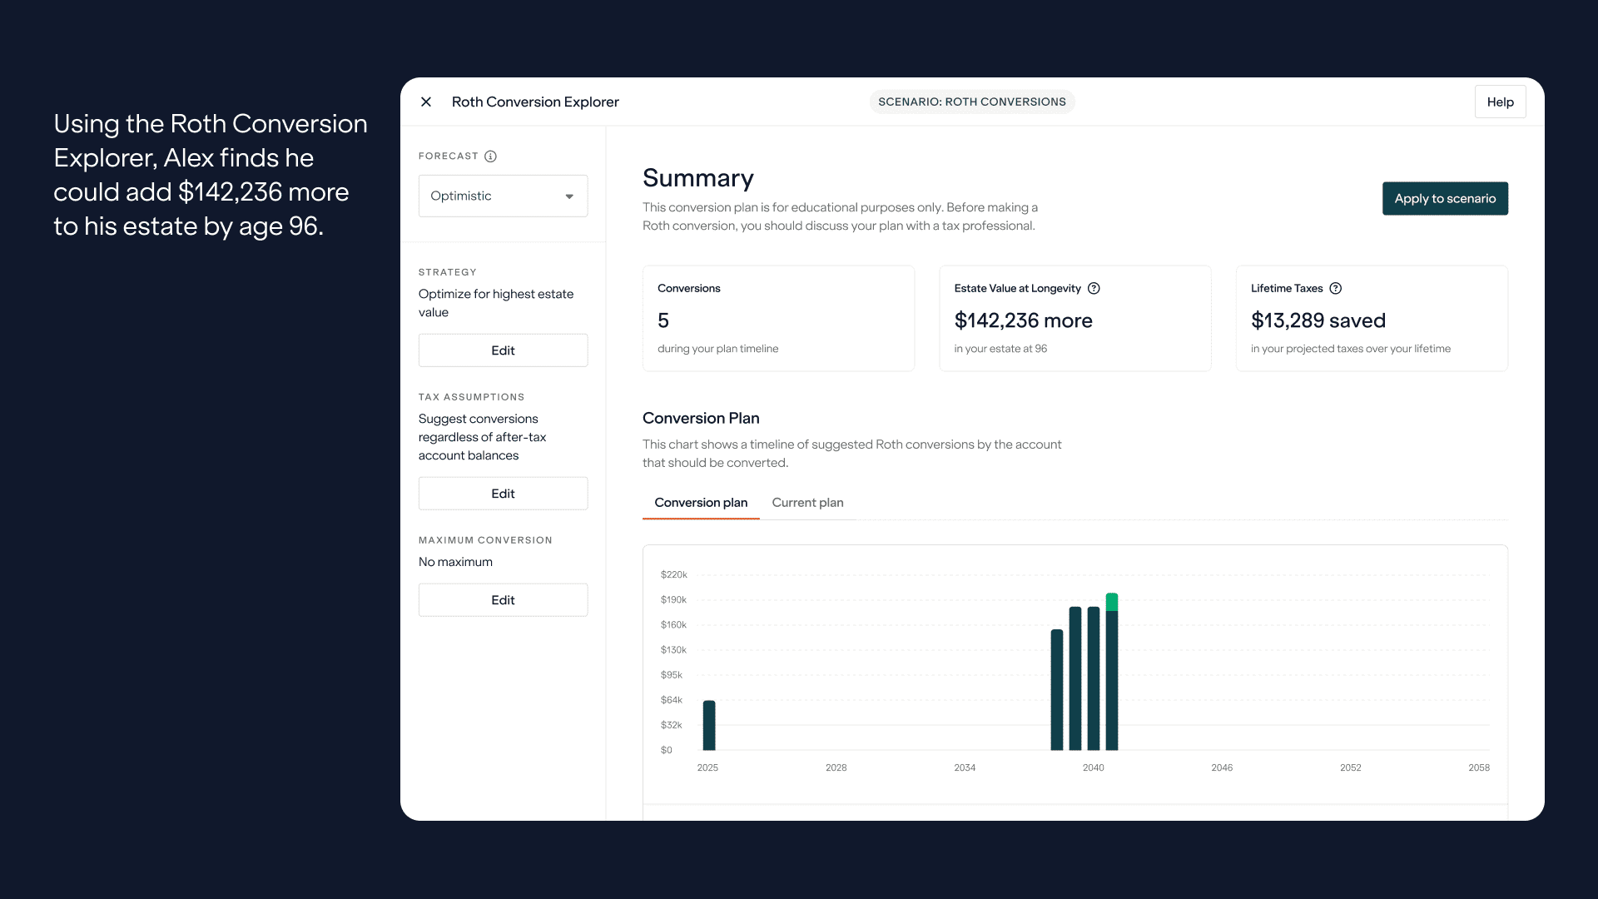Click the Estate Value $142,236 more card
The image size is (1598, 899).
1074,319
